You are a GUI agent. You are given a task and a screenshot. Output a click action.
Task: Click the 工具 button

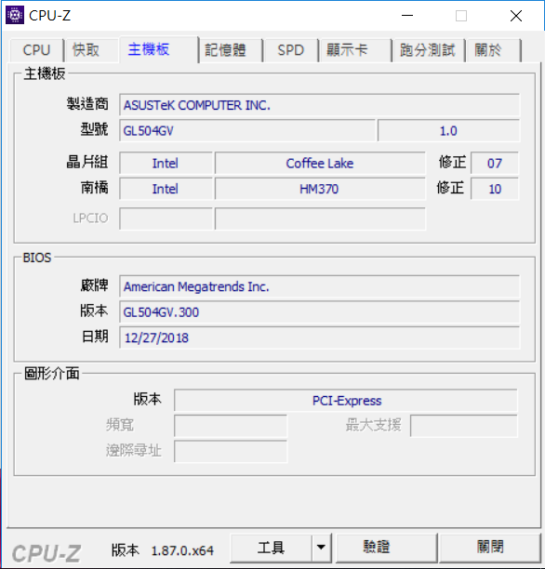pyautogui.click(x=271, y=548)
